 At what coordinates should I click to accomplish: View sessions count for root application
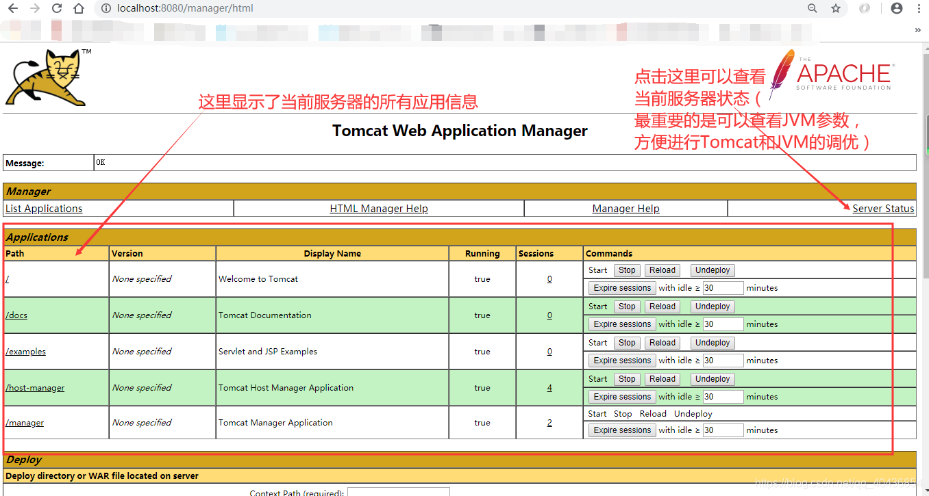point(549,279)
